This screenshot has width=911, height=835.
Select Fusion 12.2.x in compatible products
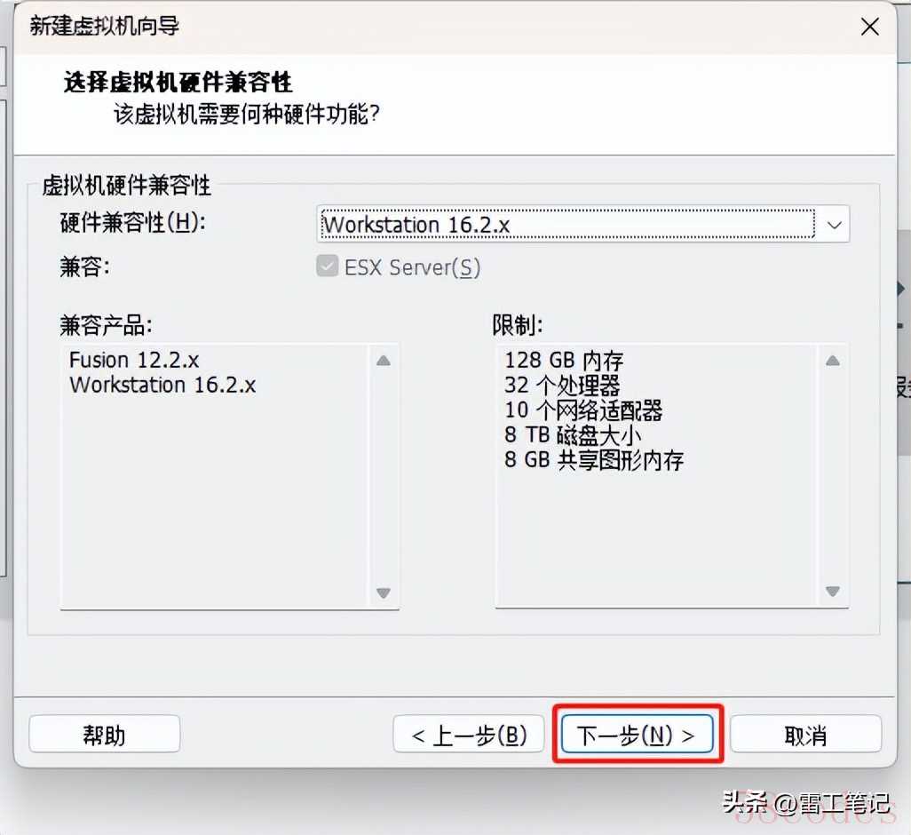coord(134,360)
